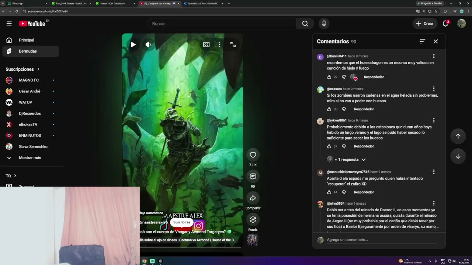The height and width of the screenshot is (265, 472).
Task: Reply to manueldelacruzreyes7515's comment
Action: (364, 192)
